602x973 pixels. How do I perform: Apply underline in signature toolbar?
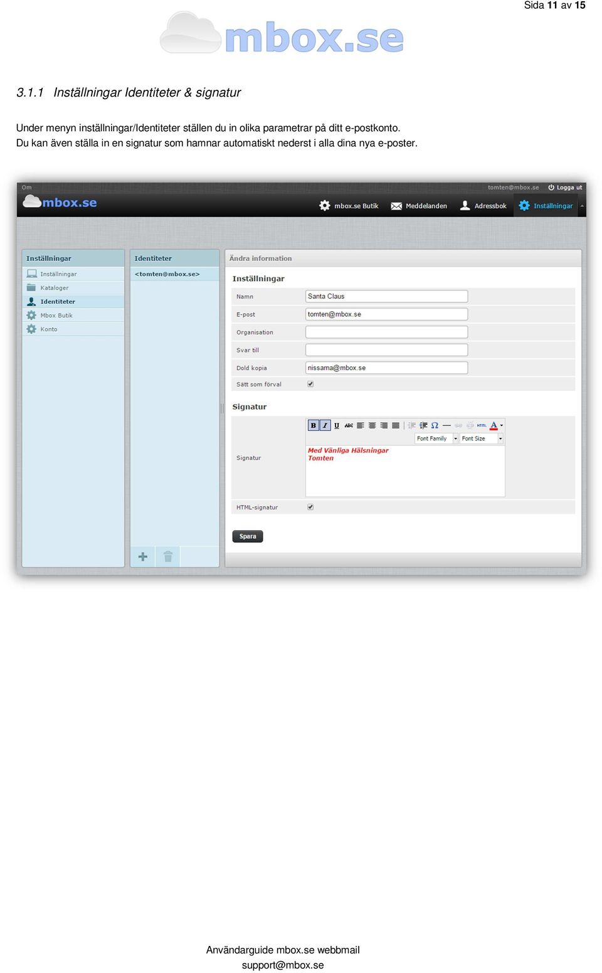pyautogui.click(x=337, y=425)
